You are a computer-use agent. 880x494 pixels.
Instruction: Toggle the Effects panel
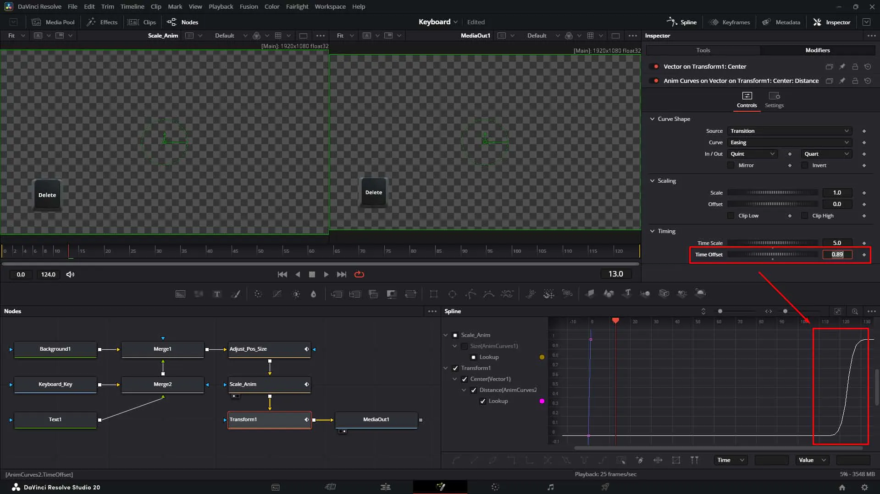click(102, 22)
